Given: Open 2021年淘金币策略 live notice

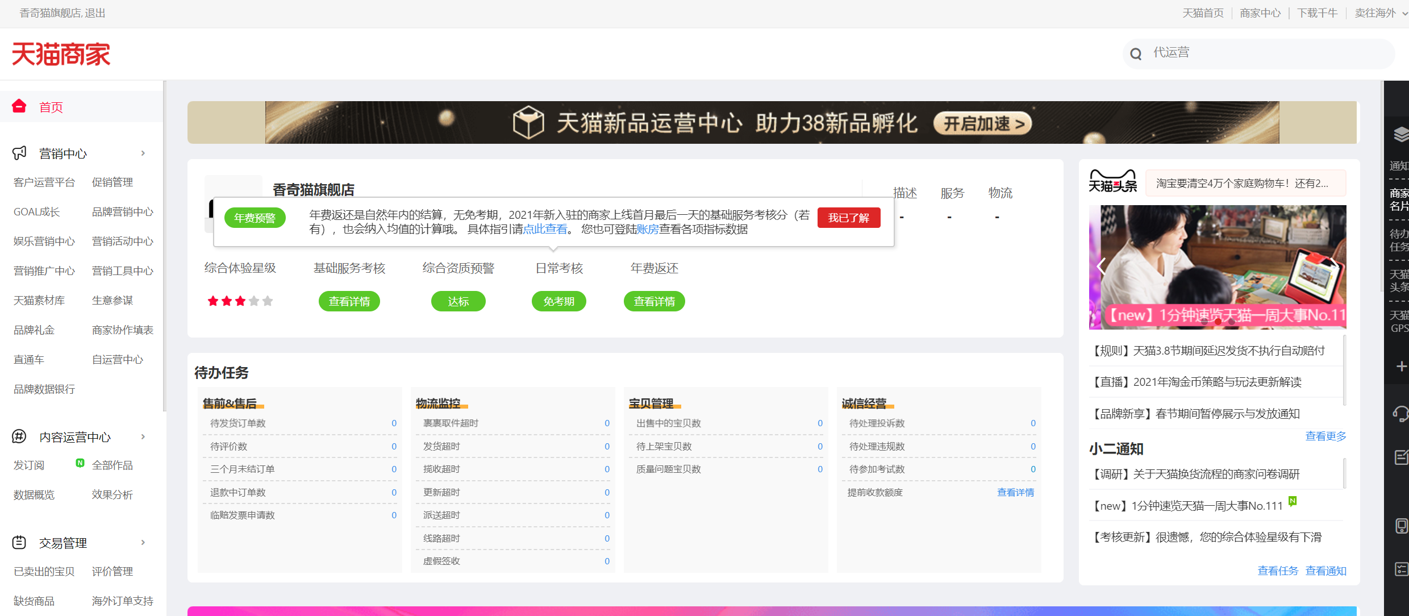Looking at the screenshot, I should pos(1195,382).
